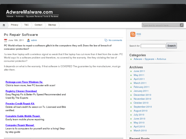Open the April 2011 archive
186x139 pixels.
click(x=139, y=79)
